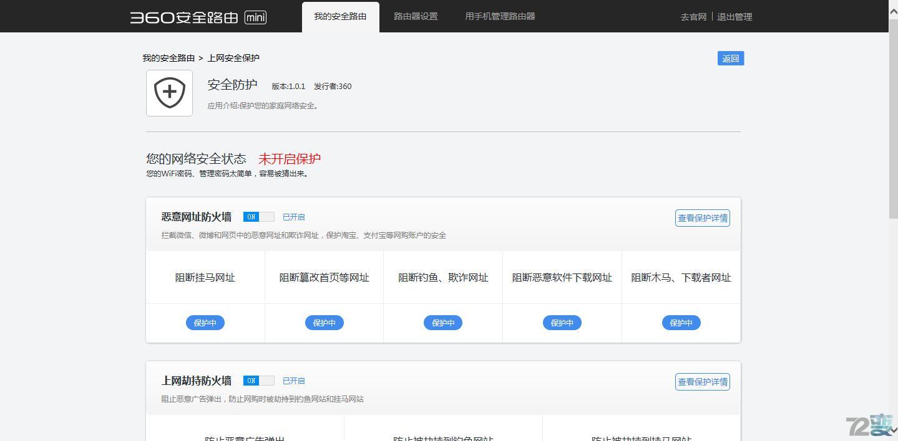Click the 安全防护 shield icon
The height and width of the screenshot is (441, 898).
coord(168,92)
